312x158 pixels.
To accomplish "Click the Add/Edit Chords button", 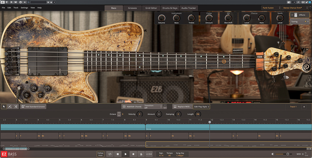I will (x=132, y=107).
